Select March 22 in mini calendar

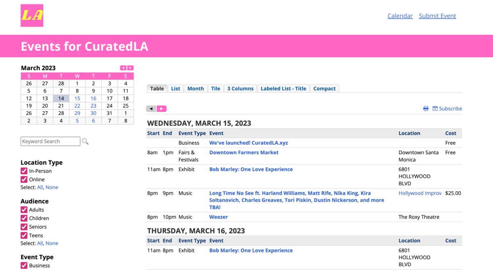click(x=77, y=106)
